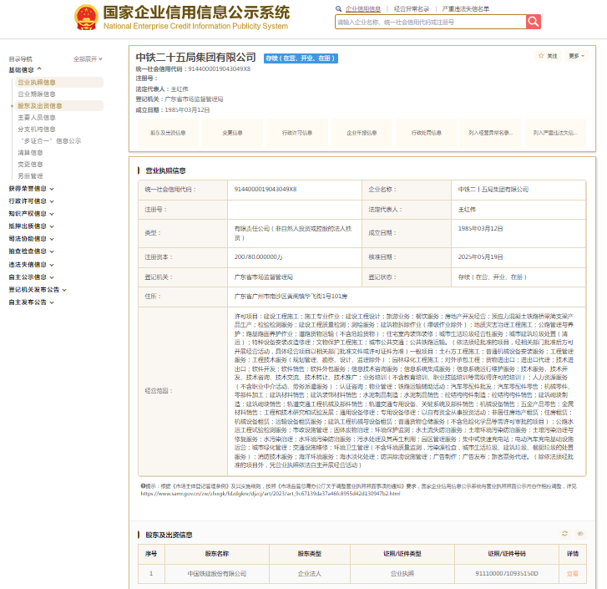Image resolution: width=607 pixels, height=589 pixels.
Task: Click the national emblem logo icon
Action: click(85, 17)
